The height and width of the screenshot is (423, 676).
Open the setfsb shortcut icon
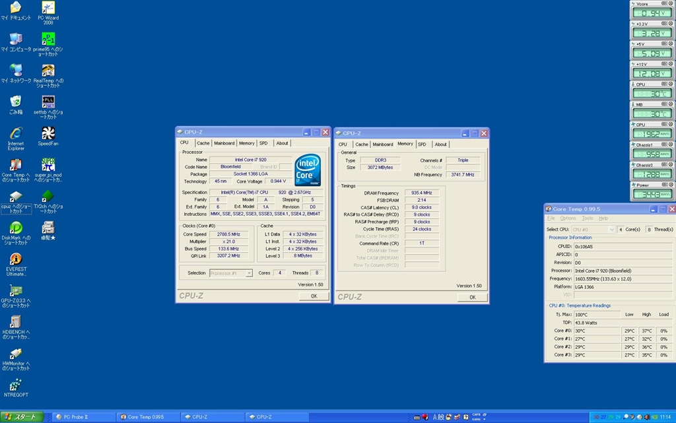48,102
